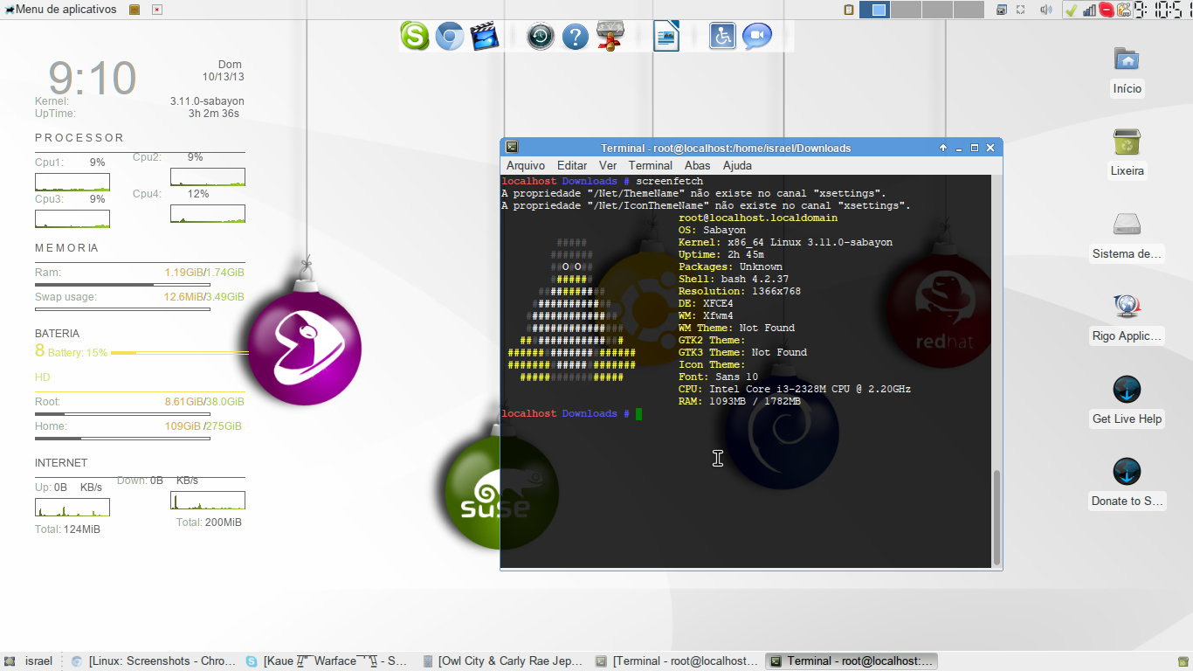Open the Abas menu in Terminal
1193x671 pixels.
pyautogui.click(x=697, y=165)
